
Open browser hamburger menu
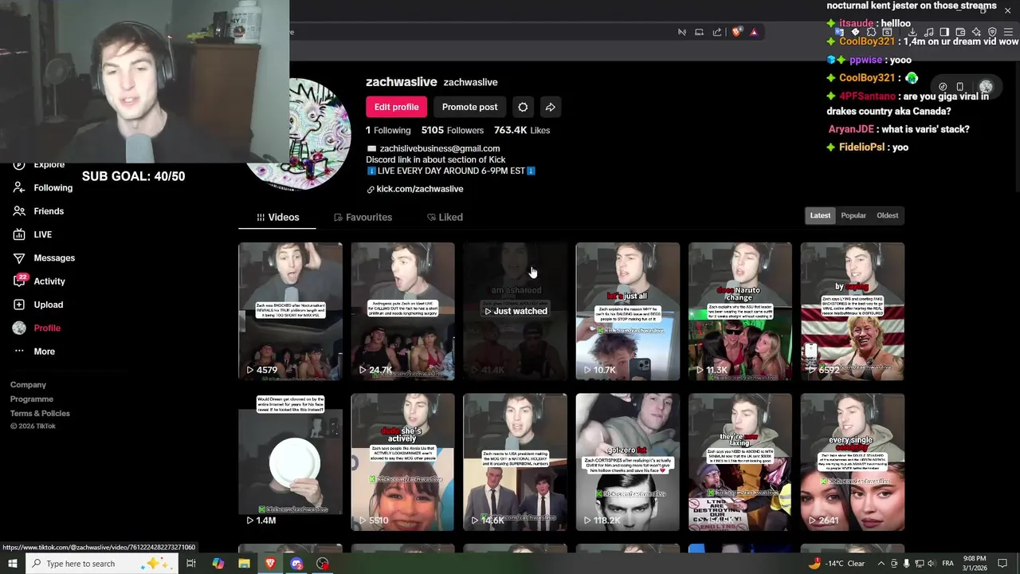pos(1008,32)
